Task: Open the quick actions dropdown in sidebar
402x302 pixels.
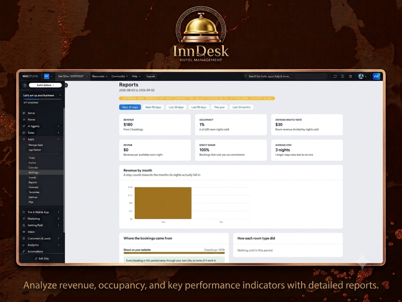Action: tap(45, 85)
